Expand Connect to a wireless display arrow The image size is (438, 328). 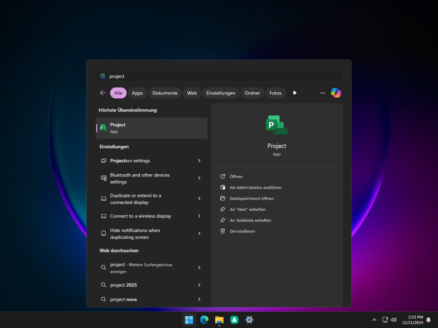pyautogui.click(x=199, y=216)
